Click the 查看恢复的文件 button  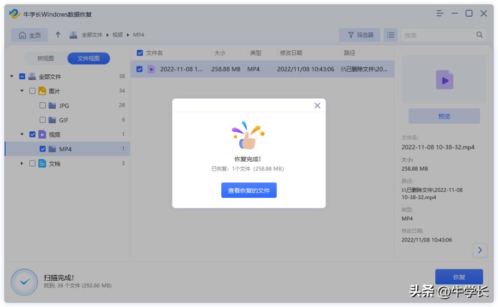click(249, 190)
